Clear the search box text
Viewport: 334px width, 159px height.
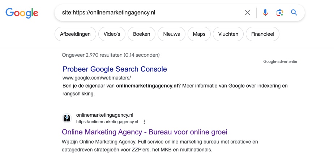pyautogui.click(x=248, y=13)
